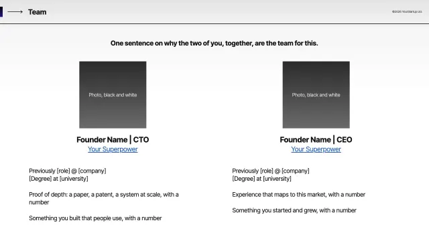Open the CTO's Your Superpower link
The height and width of the screenshot is (241, 429).
tap(113, 149)
